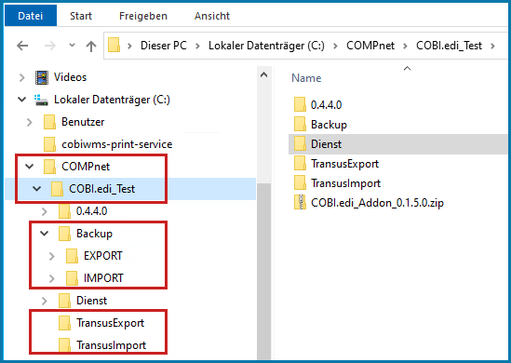Image resolution: width=511 pixels, height=363 pixels.
Task: Select the Videos library icon in tree
Action: tap(42, 77)
